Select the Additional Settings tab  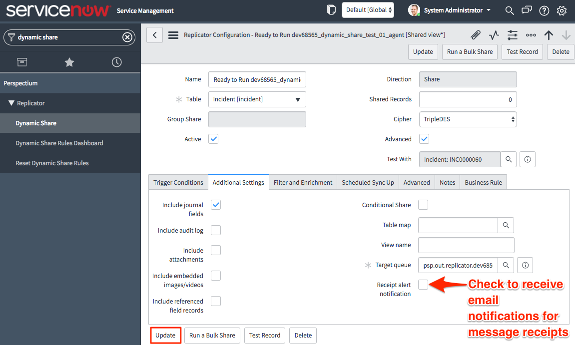238,182
